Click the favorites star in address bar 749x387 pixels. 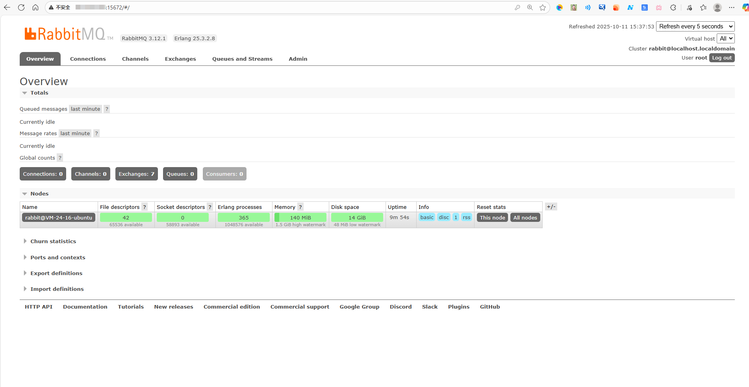[x=543, y=7]
